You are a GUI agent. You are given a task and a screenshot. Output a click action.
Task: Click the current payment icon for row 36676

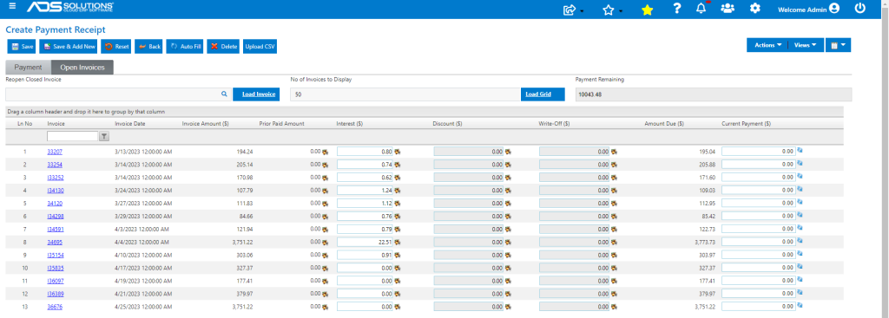(800, 306)
